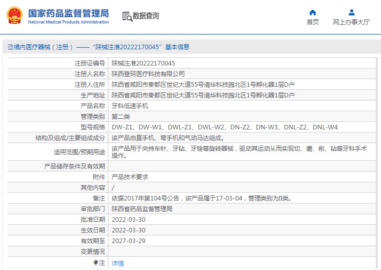Click the 附件 label
The height and width of the screenshot is (270, 381).
pyautogui.click(x=99, y=177)
